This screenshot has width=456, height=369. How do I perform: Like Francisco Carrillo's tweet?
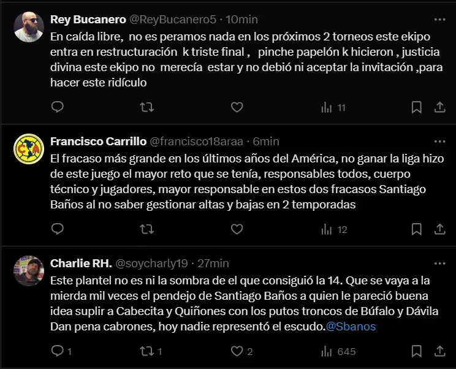pyautogui.click(x=237, y=229)
